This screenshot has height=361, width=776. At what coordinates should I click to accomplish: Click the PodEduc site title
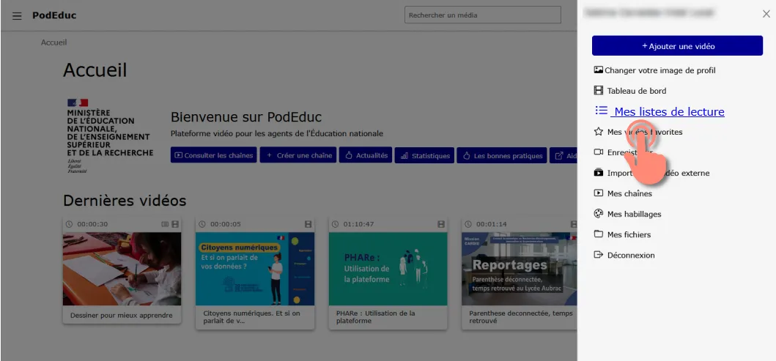[54, 15]
